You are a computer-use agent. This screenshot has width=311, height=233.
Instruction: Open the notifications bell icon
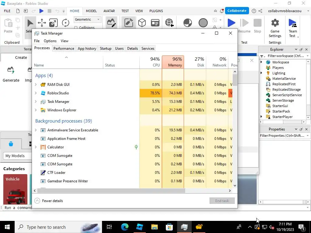point(222,11)
